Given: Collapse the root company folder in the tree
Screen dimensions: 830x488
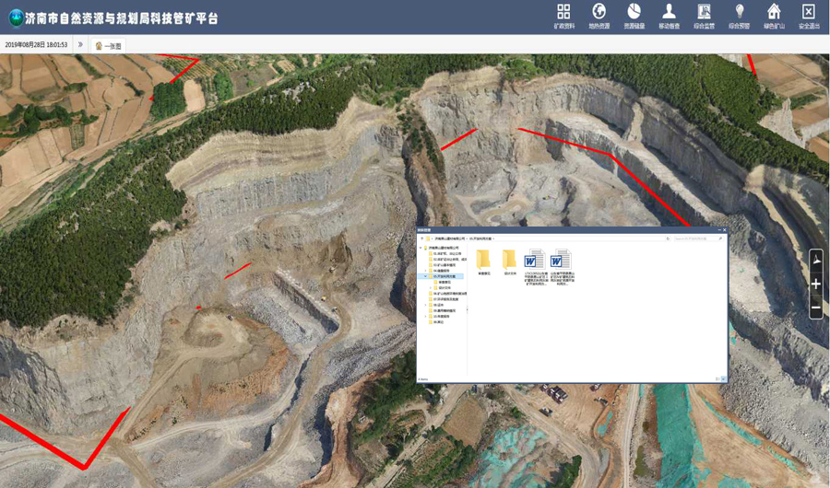Looking at the screenshot, I should 421,248.
